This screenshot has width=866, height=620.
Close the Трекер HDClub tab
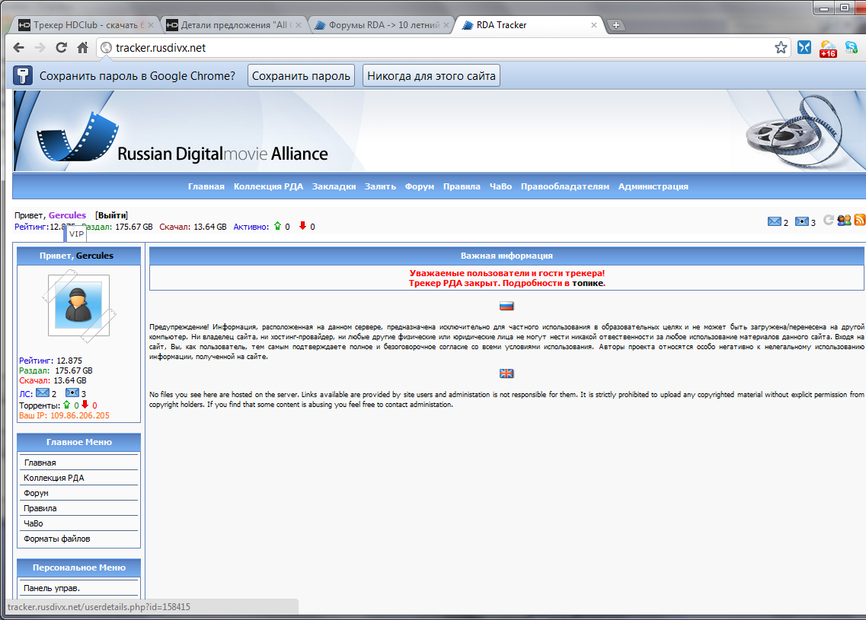(x=151, y=25)
